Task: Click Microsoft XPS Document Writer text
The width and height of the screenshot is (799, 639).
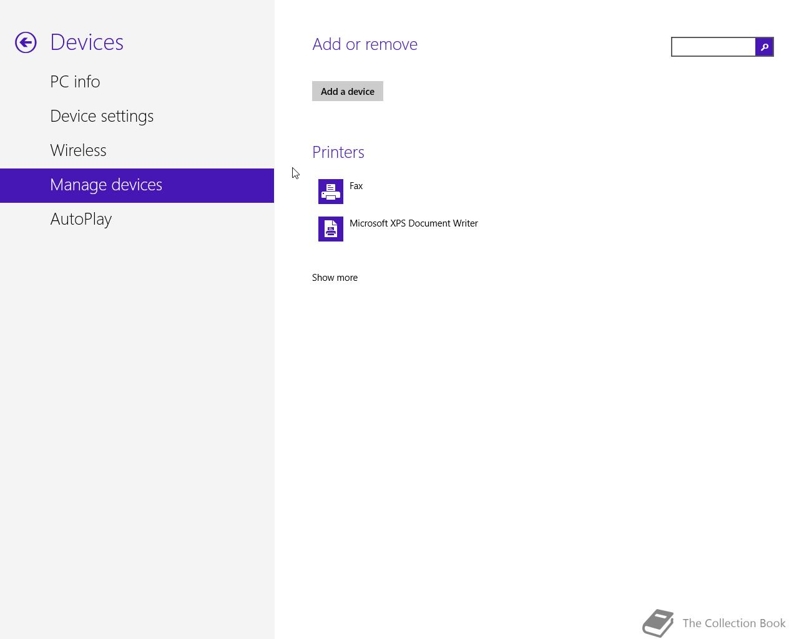Action: pos(414,223)
